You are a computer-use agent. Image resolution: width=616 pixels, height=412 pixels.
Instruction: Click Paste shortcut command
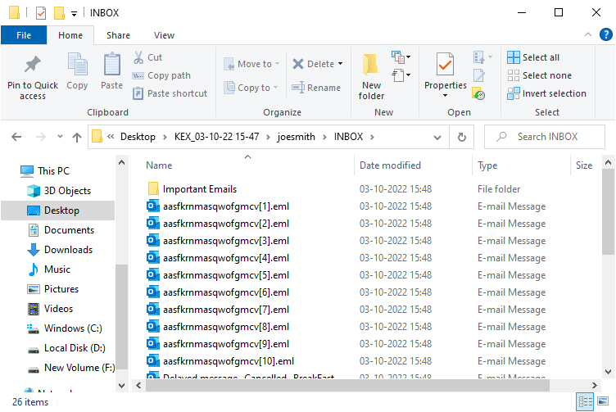[170, 93]
